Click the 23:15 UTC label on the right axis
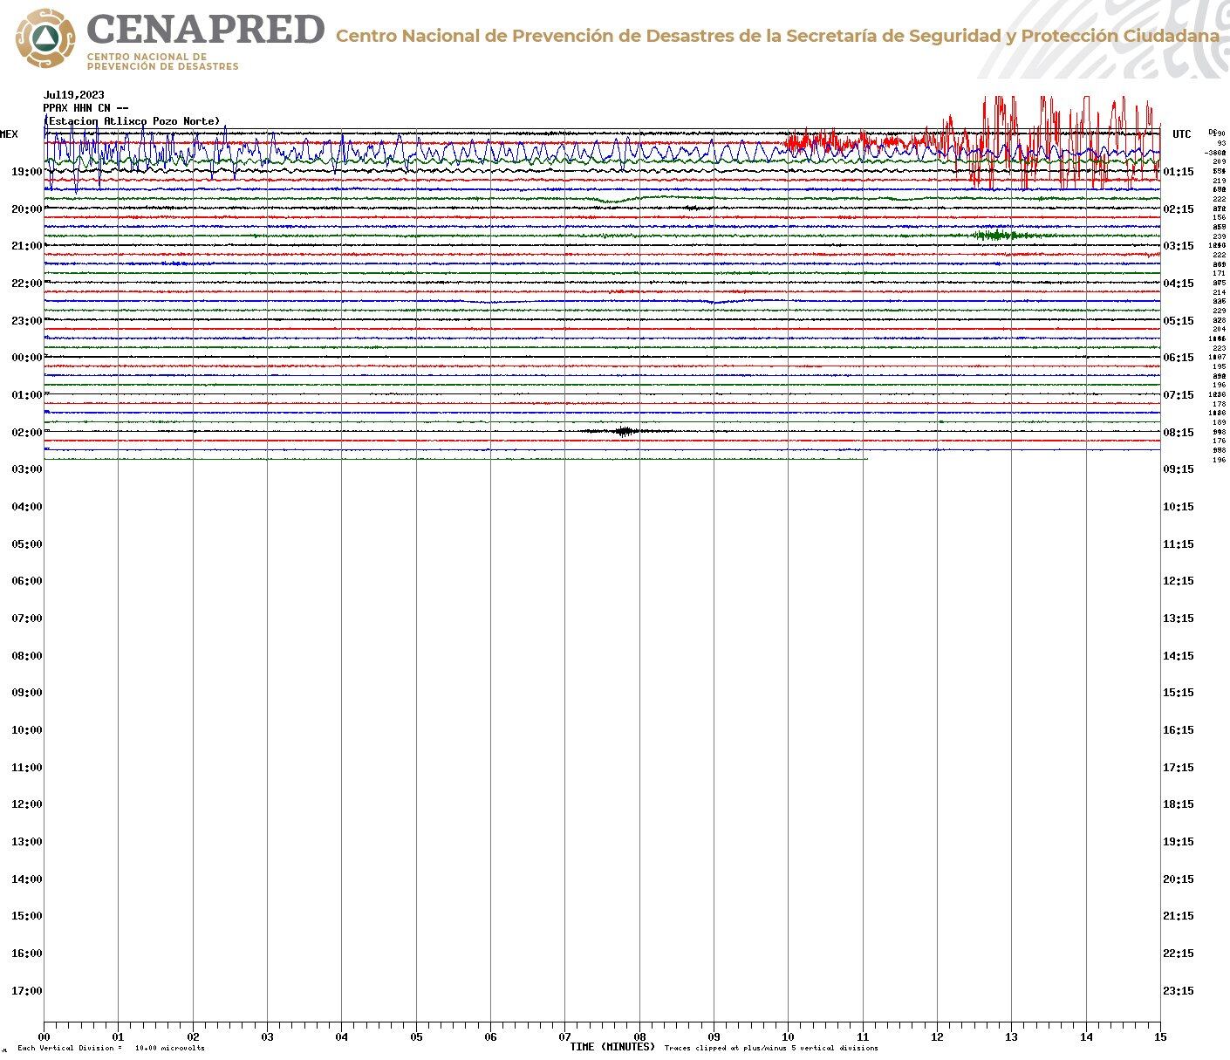The height and width of the screenshot is (1060, 1230). pyautogui.click(x=1178, y=991)
